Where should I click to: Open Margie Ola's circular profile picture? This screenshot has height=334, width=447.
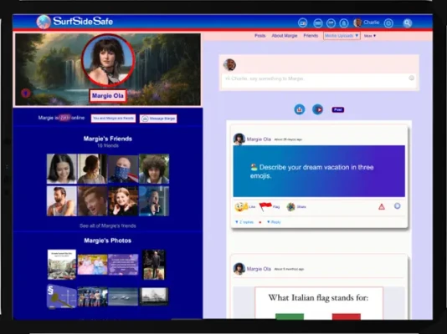(108, 60)
